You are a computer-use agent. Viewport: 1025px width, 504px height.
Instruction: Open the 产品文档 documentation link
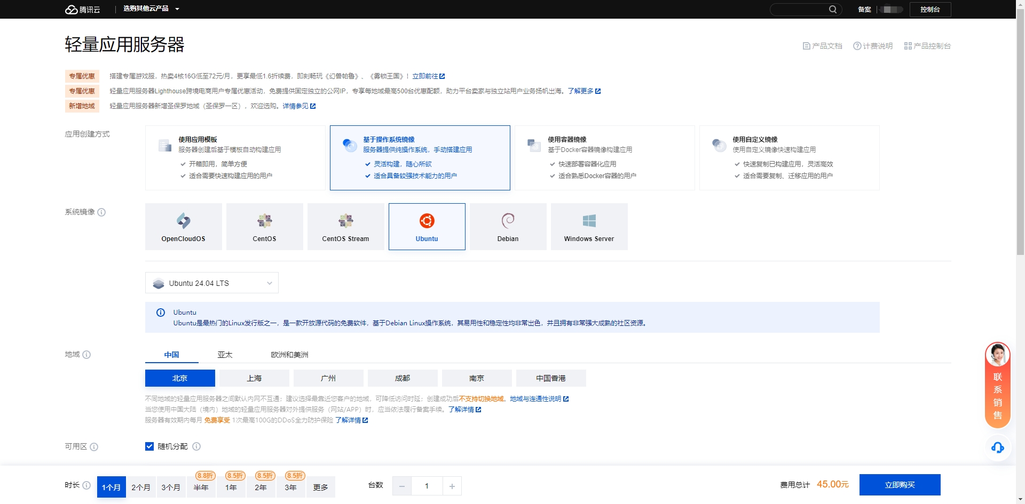click(x=823, y=46)
